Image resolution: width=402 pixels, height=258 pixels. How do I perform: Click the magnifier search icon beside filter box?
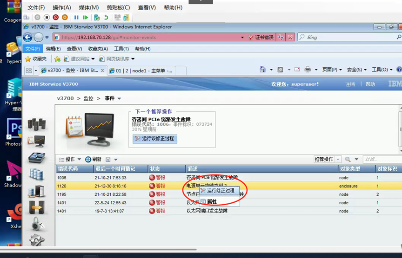coord(348,159)
